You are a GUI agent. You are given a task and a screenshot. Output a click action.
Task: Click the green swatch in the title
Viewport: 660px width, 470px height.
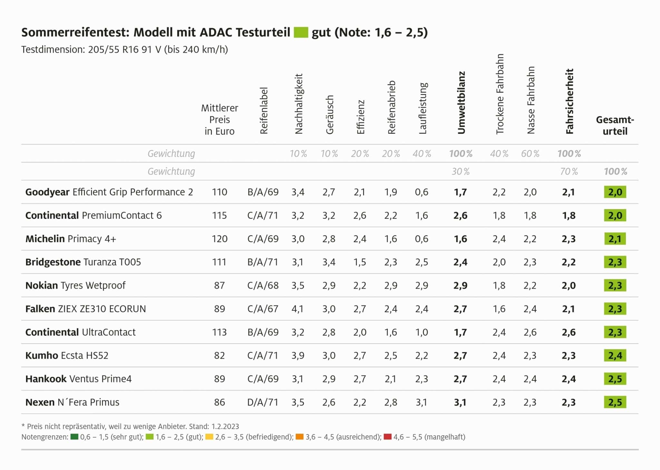tap(301, 33)
